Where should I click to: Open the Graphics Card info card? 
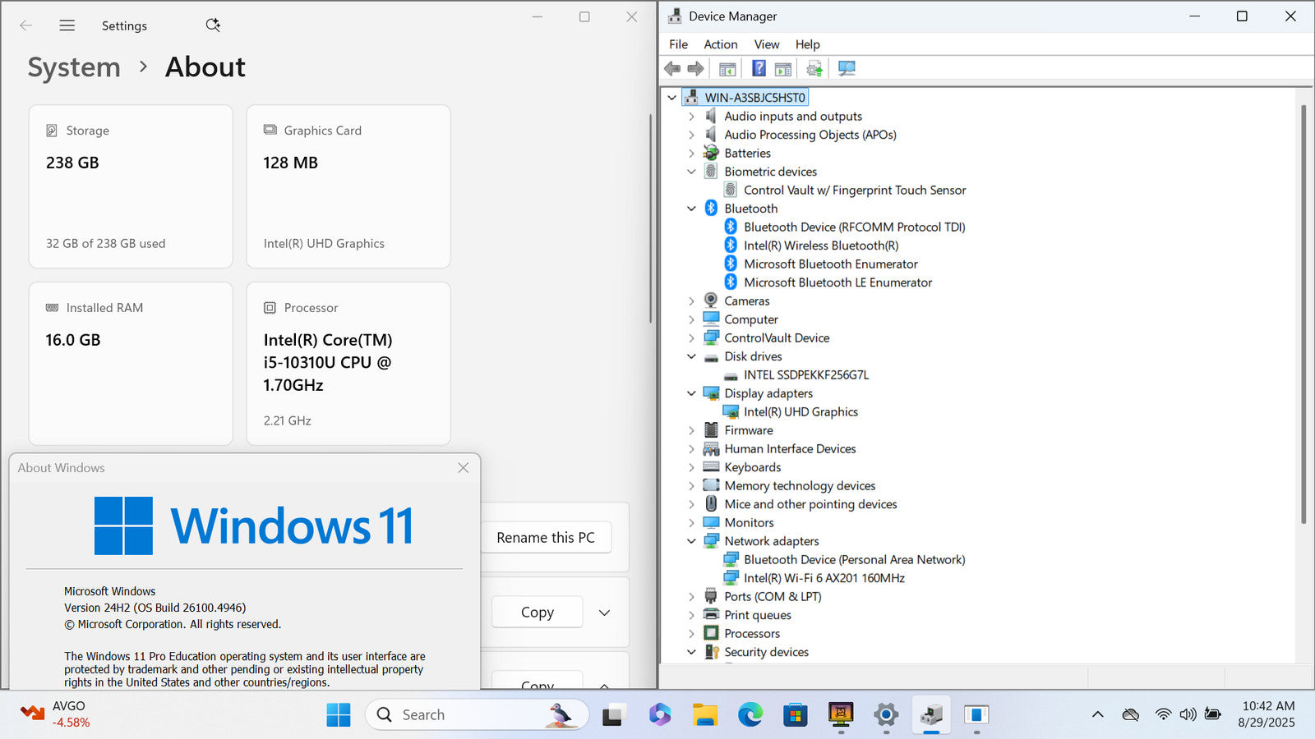[x=348, y=186]
